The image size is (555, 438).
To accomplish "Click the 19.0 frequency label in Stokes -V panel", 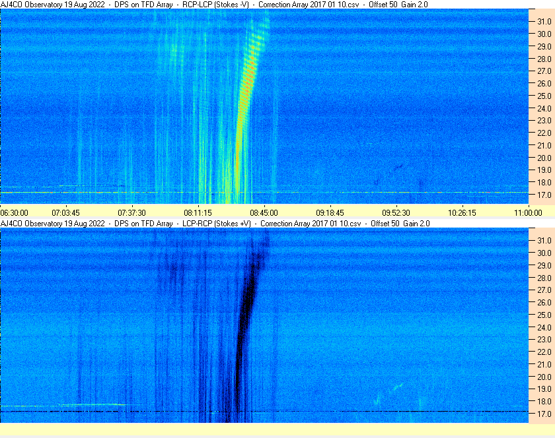I will click(x=544, y=170).
